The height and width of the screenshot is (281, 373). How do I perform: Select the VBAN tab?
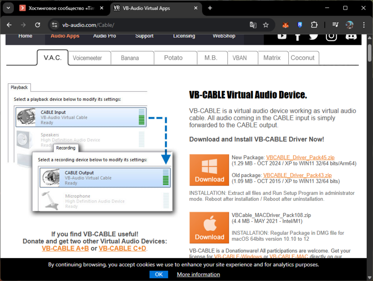click(x=240, y=58)
